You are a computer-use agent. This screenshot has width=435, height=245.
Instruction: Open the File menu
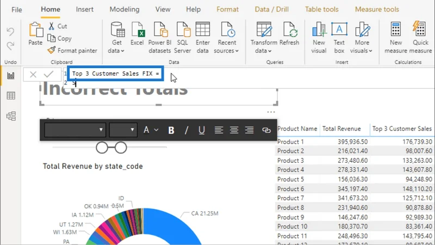[x=17, y=9]
